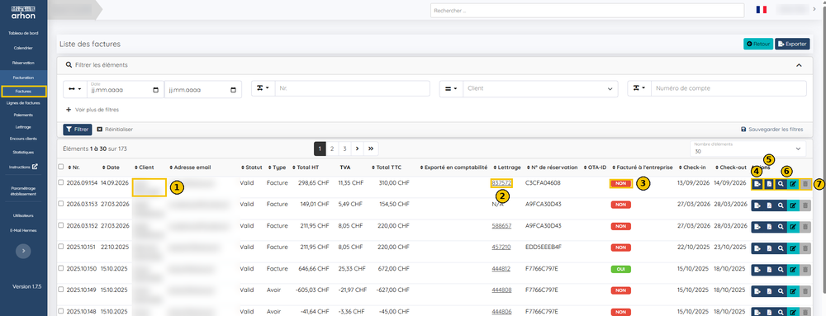Delete invoice 2025.10.151 with the trash icon
This screenshot has width=826, height=316.
pos(805,248)
